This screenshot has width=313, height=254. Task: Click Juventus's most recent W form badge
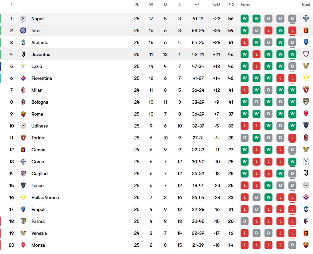click(x=292, y=54)
